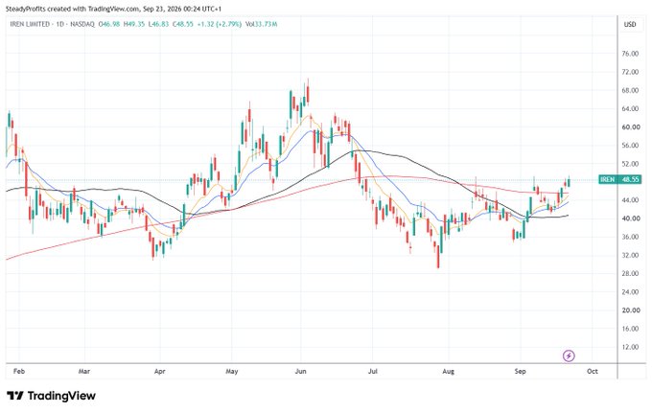This screenshot has height=413, width=652.
Task: Click the IREN 48.55 price label
Action: click(619, 179)
